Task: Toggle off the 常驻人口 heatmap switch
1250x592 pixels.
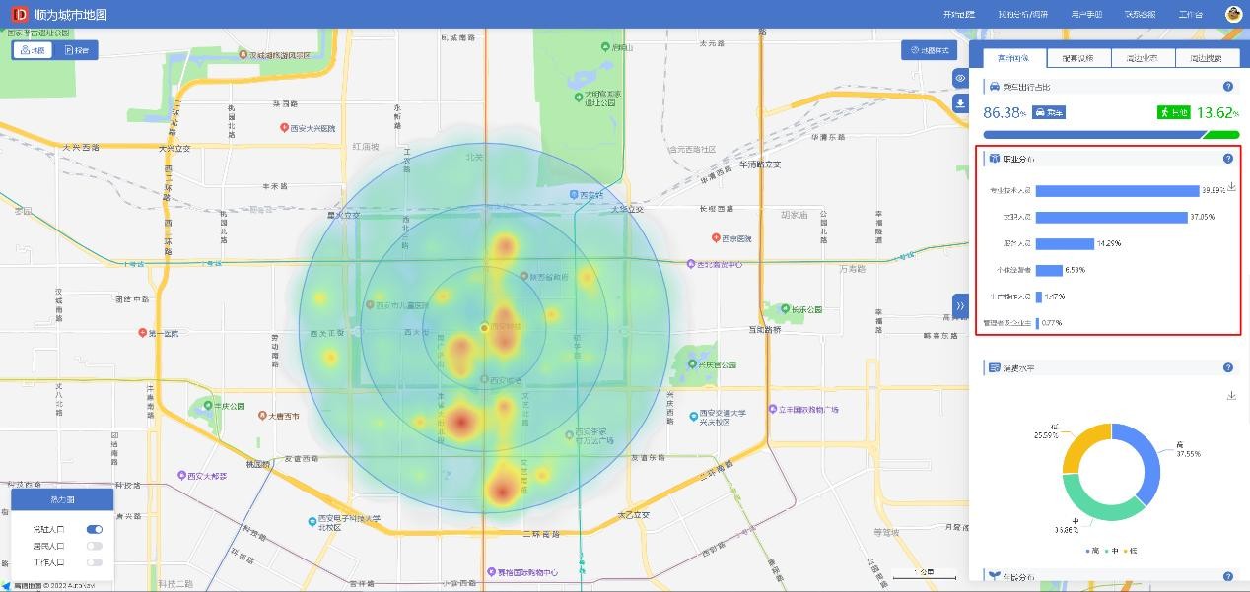Action: pos(95,529)
